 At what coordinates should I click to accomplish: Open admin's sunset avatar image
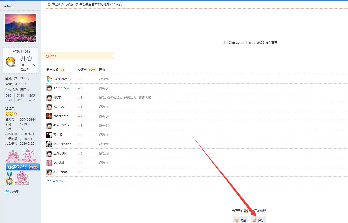(20, 28)
